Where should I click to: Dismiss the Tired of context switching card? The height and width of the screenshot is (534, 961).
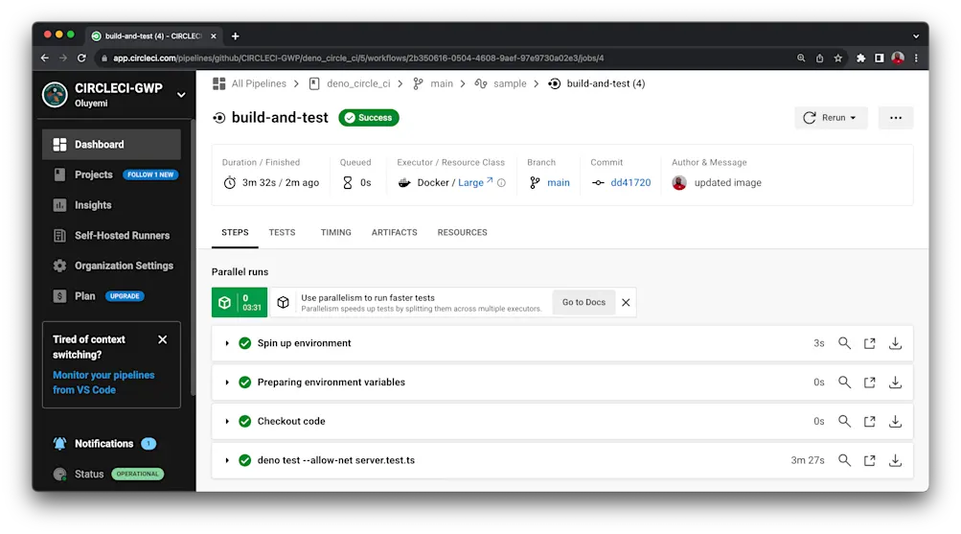tap(163, 339)
